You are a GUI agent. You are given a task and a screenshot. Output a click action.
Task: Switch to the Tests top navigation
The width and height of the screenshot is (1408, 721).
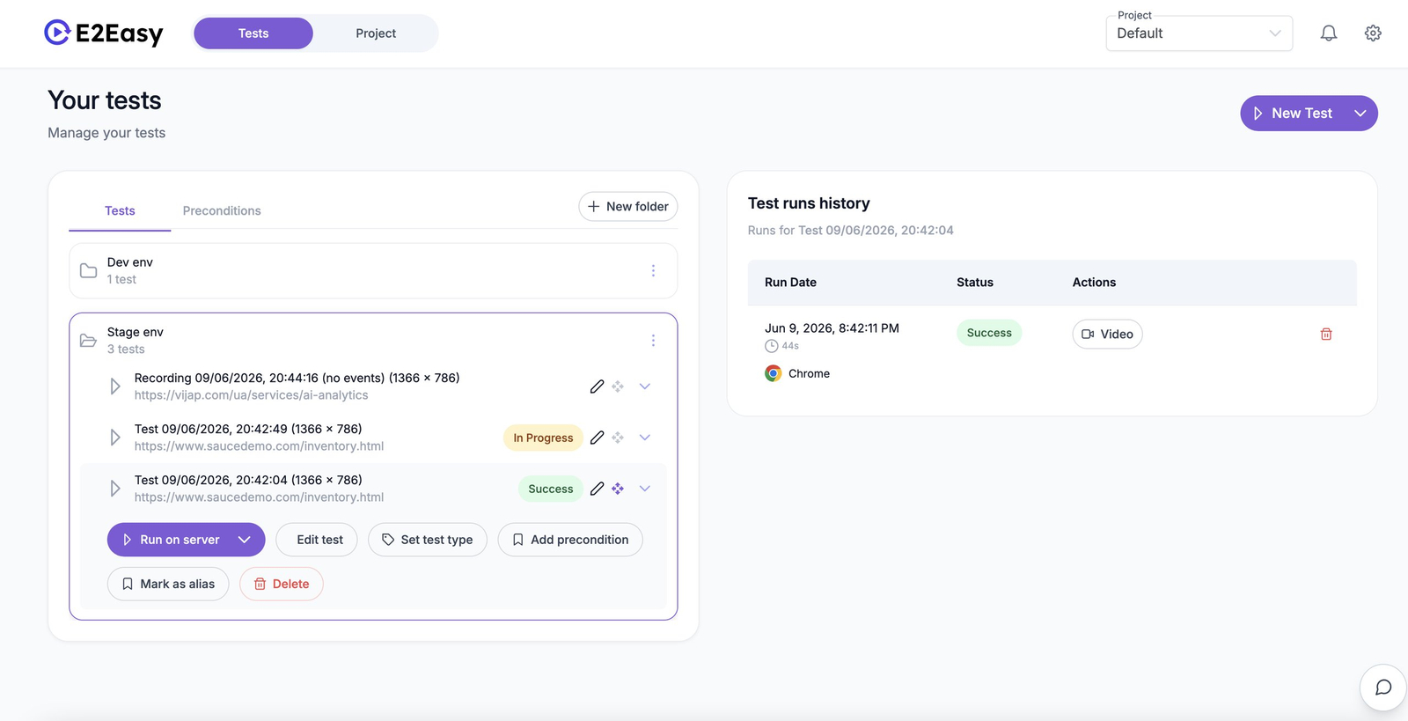pyautogui.click(x=253, y=33)
